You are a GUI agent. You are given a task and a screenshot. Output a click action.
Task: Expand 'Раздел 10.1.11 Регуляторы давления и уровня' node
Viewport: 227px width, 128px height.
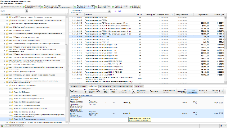tap(10, 119)
